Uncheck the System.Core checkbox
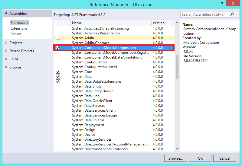This screenshot has width=242, height=166. coord(58,72)
